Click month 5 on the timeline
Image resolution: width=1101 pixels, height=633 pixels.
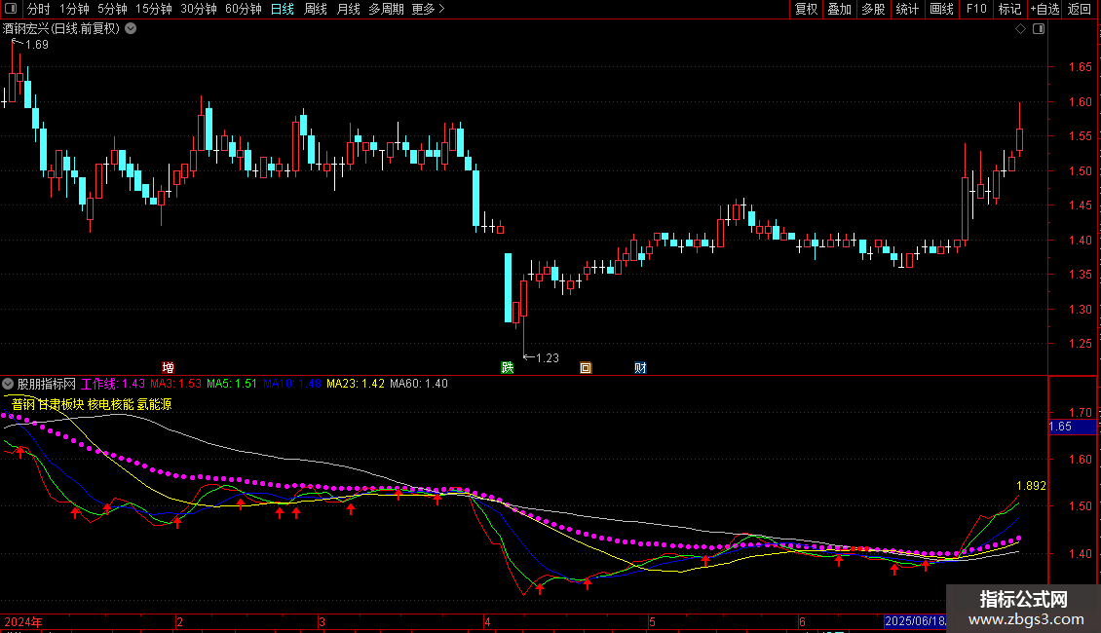652,621
